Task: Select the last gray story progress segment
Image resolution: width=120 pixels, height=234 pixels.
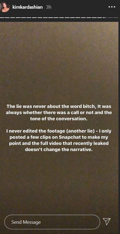Action: pos(116,18)
